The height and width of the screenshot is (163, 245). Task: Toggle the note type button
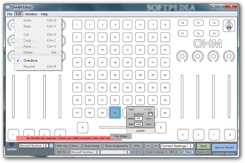coord(138,124)
